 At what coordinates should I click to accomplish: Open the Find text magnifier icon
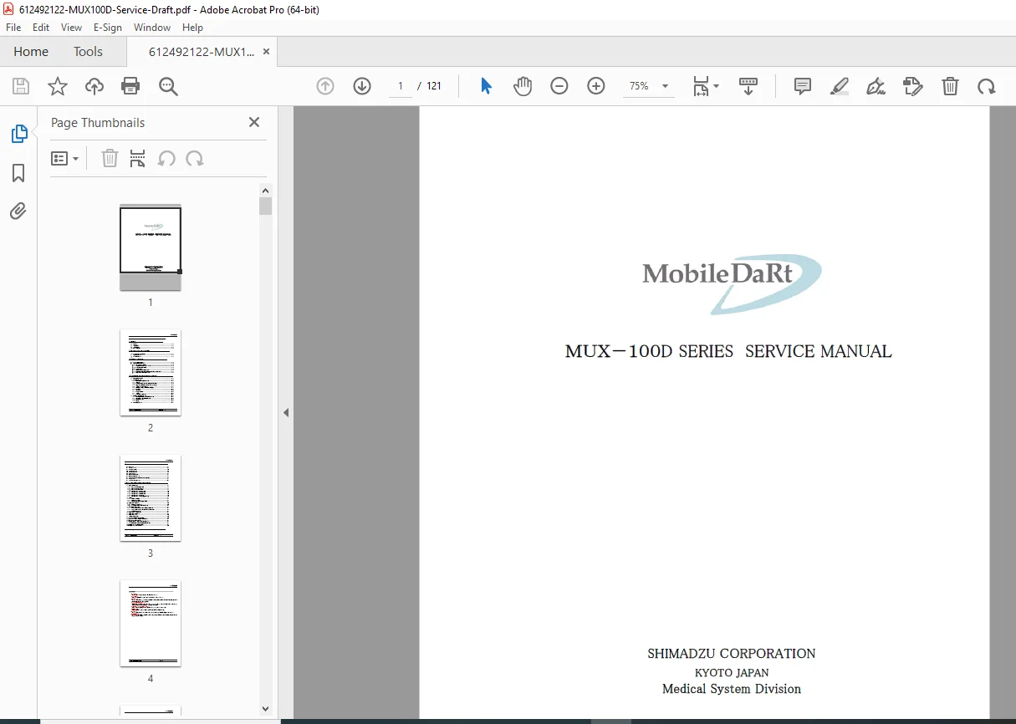[168, 86]
